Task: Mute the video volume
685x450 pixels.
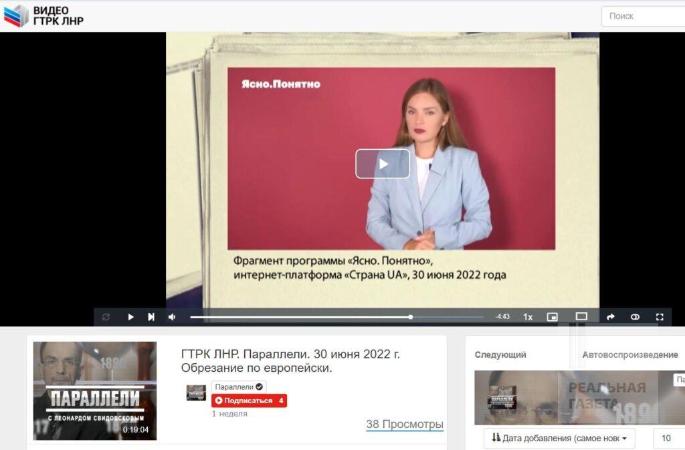Action: 172,317
